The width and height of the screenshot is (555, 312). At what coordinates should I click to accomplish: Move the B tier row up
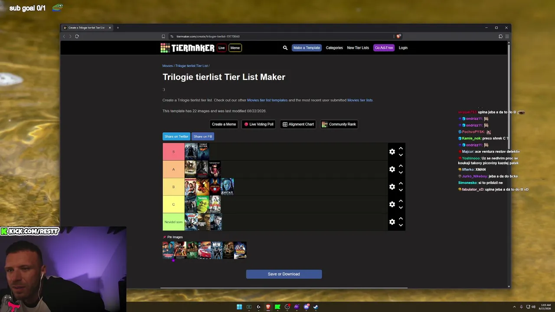tap(401, 183)
